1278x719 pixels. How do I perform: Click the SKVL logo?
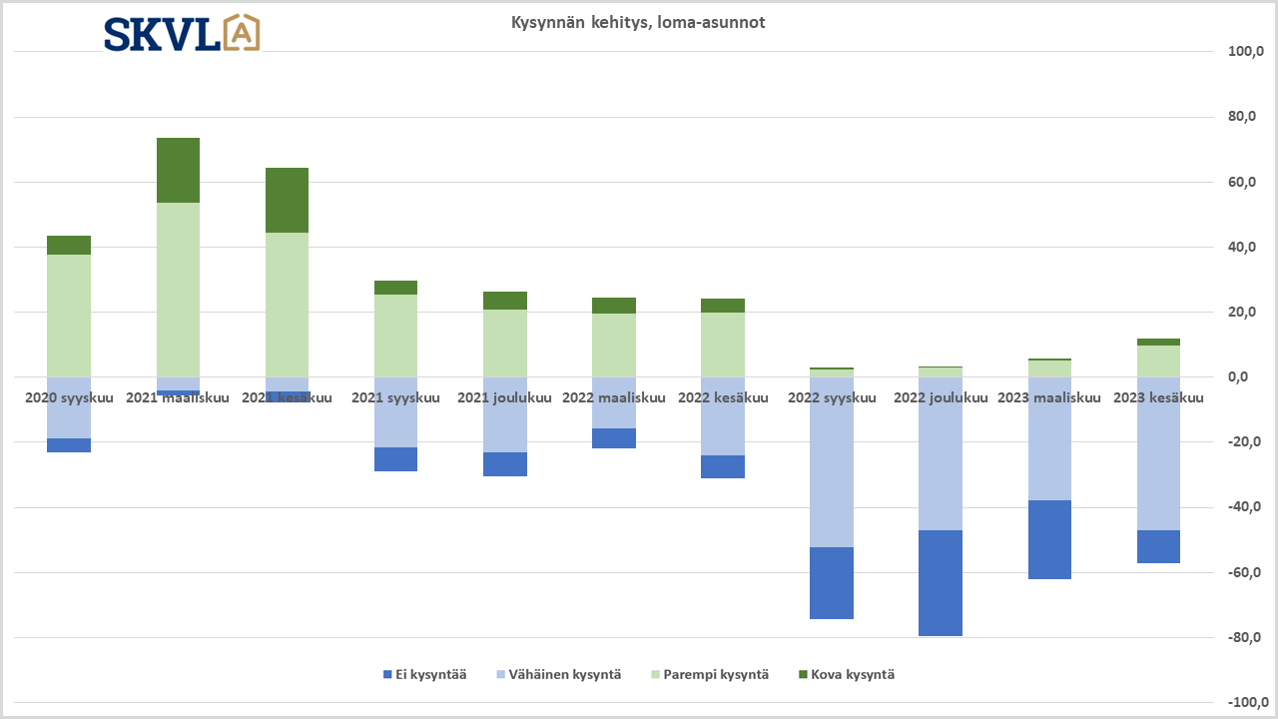(x=182, y=33)
